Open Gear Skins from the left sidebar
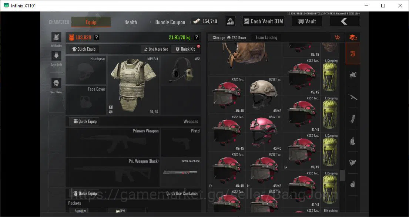The image size is (409, 217). (x=56, y=84)
